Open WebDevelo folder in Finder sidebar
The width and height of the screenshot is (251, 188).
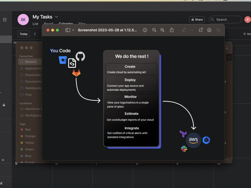30,88
